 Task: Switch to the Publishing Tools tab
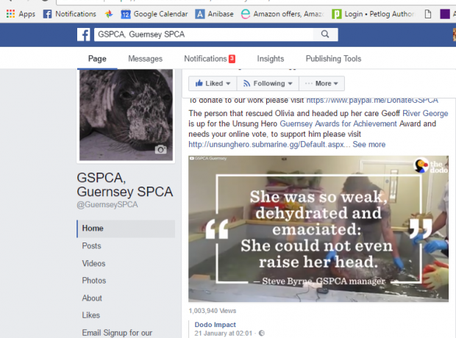click(x=333, y=59)
